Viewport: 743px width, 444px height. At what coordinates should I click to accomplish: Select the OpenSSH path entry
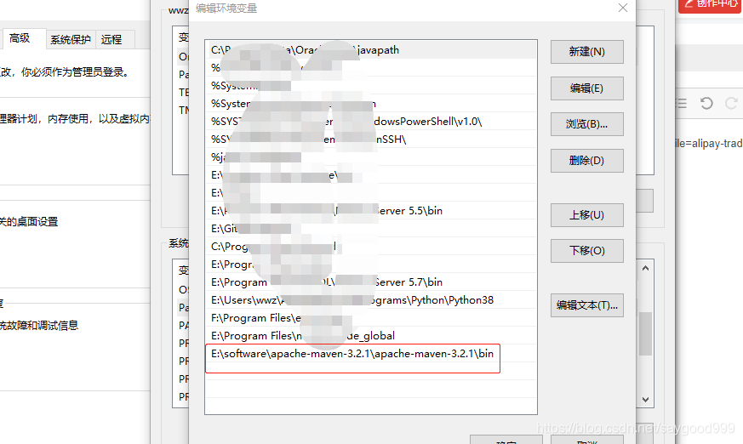[x=371, y=139]
